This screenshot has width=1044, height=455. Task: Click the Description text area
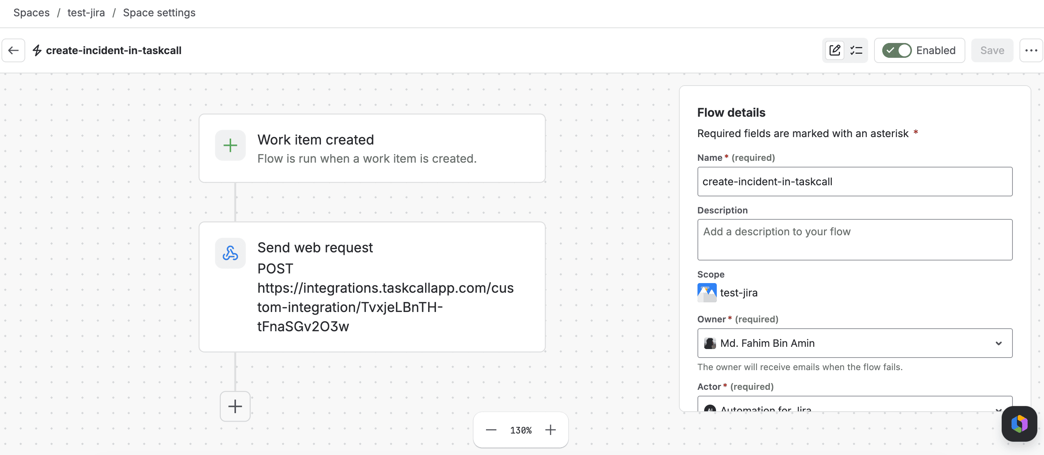855,240
